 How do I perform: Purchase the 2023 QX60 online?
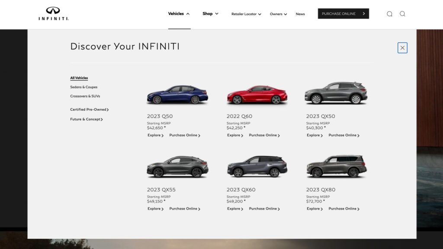click(x=264, y=209)
